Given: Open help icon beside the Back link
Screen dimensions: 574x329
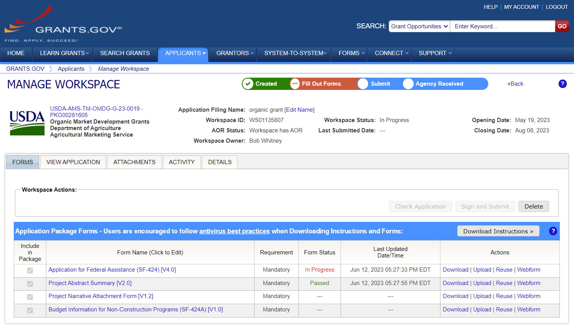Looking at the screenshot, I should [562, 84].
